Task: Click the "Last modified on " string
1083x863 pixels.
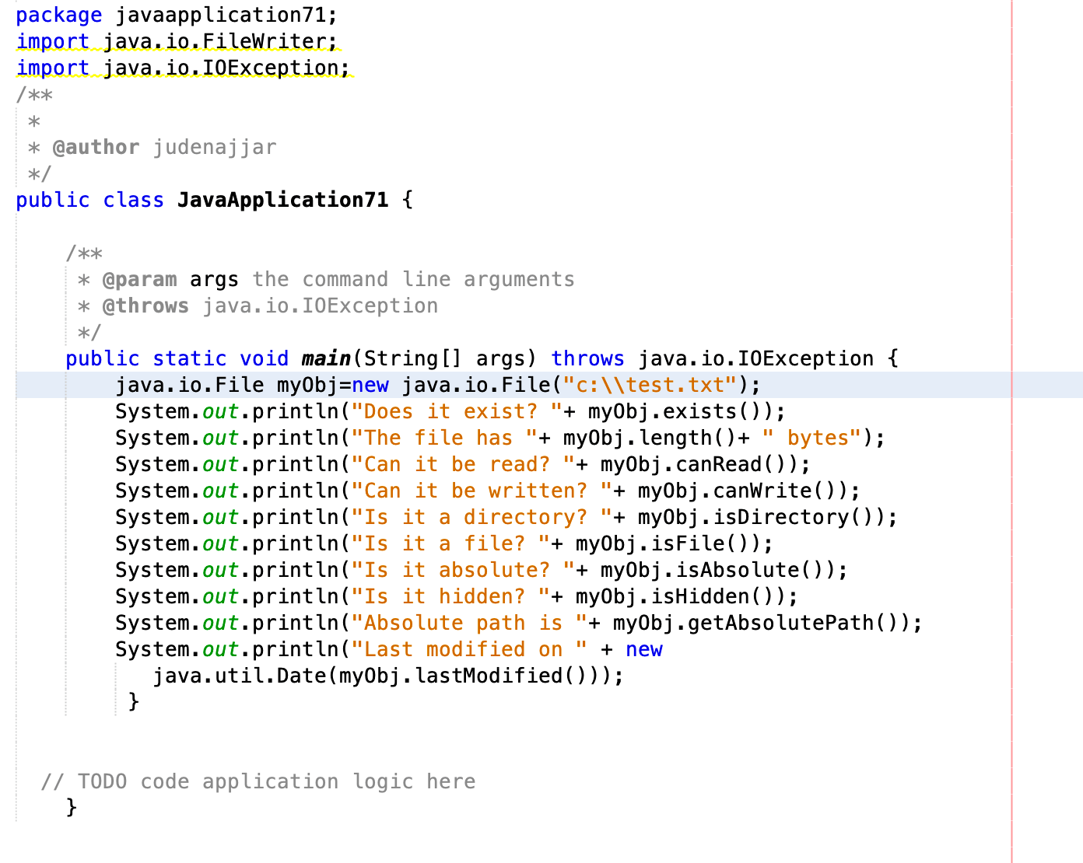Action: (469, 650)
